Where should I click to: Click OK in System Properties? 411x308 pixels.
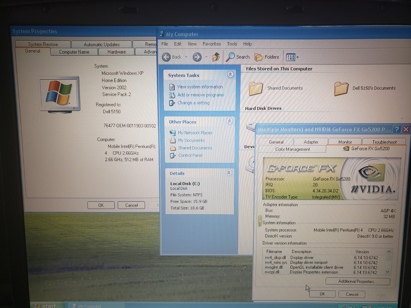(x=101, y=205)
